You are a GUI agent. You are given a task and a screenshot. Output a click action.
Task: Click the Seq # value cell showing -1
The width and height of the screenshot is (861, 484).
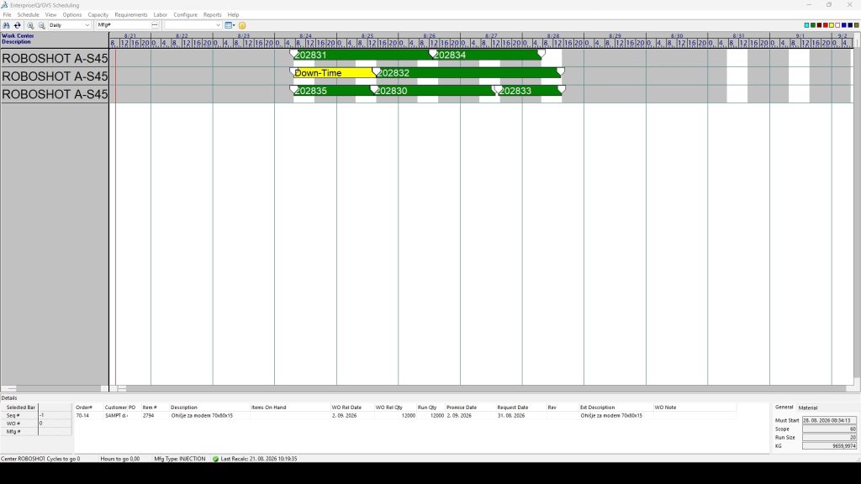tap(55, 415)
